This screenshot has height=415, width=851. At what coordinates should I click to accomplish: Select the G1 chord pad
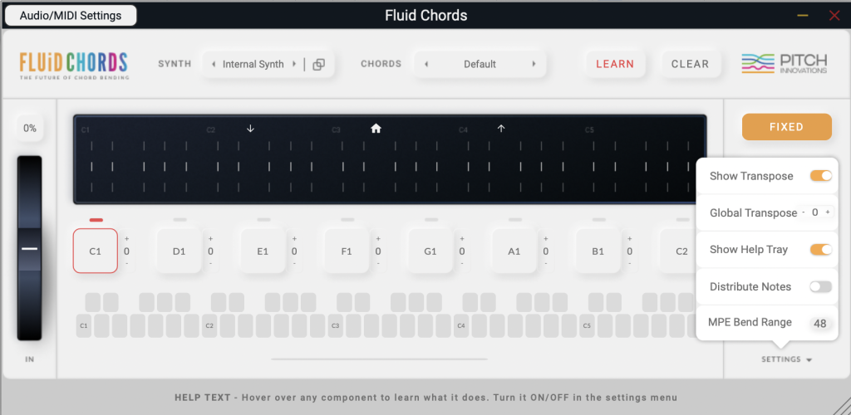coord(430,251)
